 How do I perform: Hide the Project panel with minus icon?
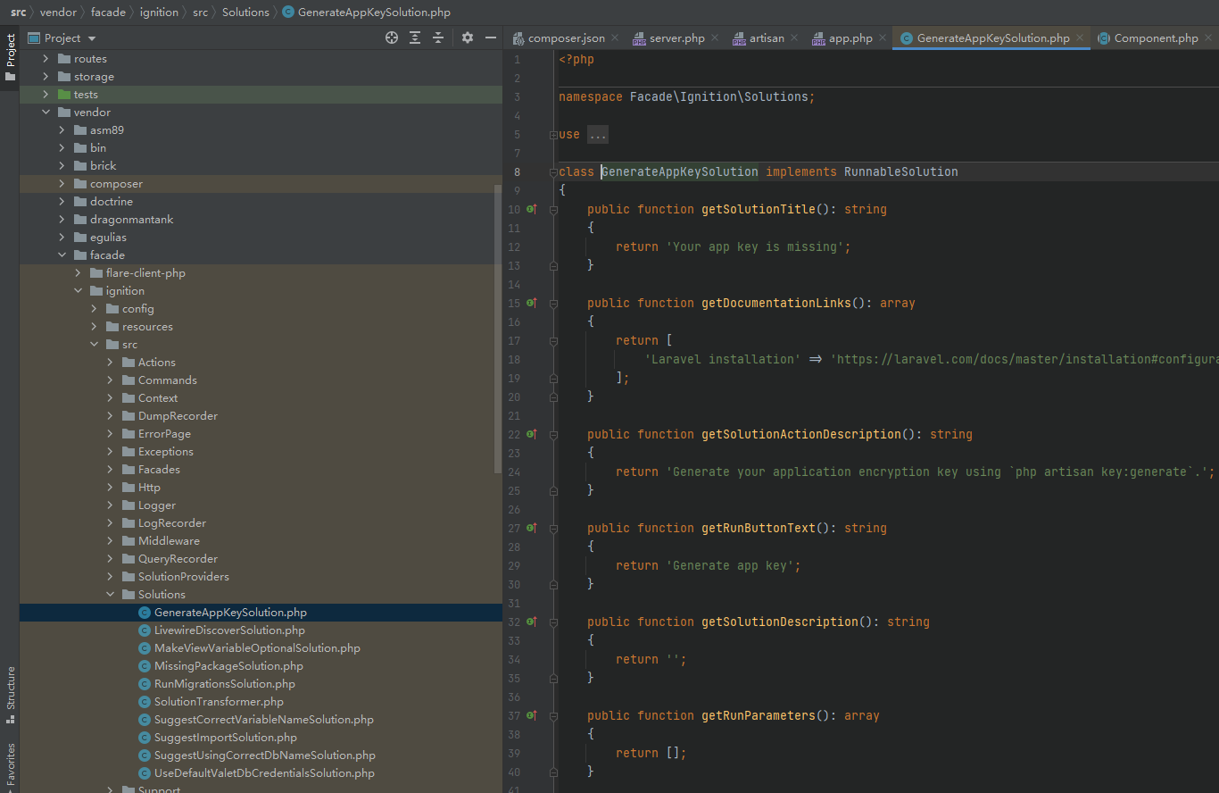click(x=491, y=38)
